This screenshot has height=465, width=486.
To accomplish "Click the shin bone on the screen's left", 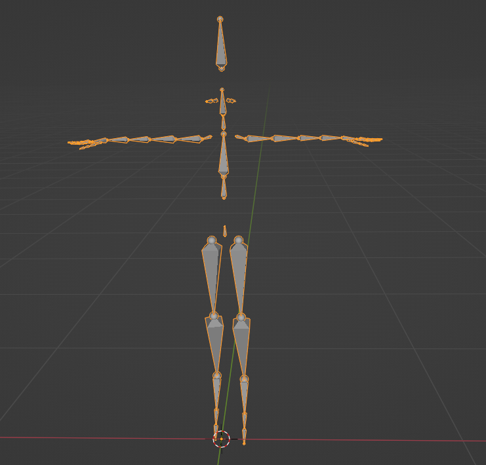I will pos(214,344).
